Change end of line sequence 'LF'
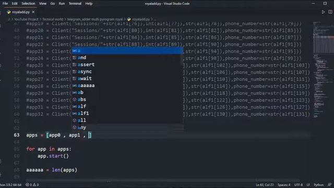 coord(308,185)
